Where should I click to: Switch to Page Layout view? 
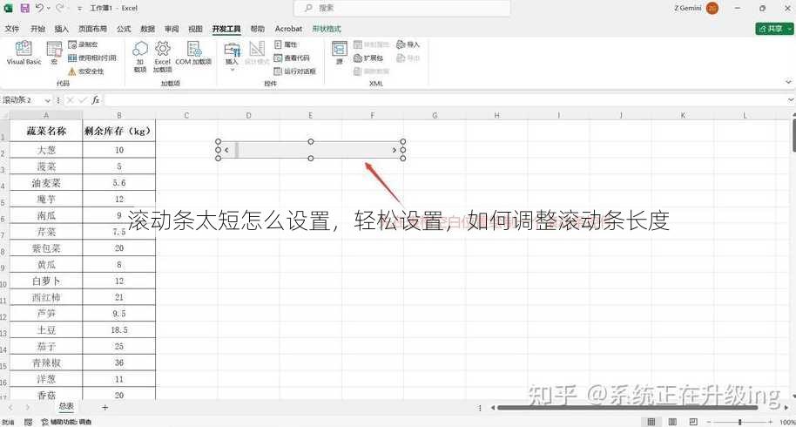coord(672,422)
